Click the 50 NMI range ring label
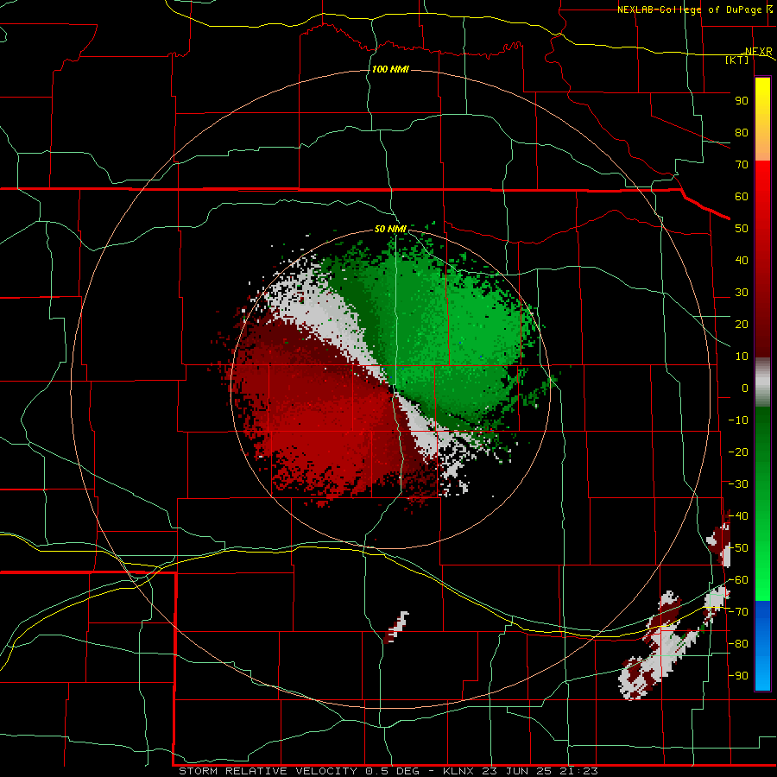Viewport: 777px width, 777px height. pos(390,229)
